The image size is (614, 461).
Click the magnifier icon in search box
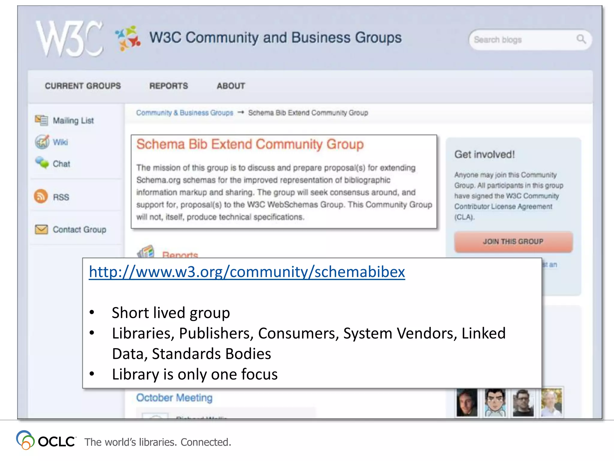(581, 39)
